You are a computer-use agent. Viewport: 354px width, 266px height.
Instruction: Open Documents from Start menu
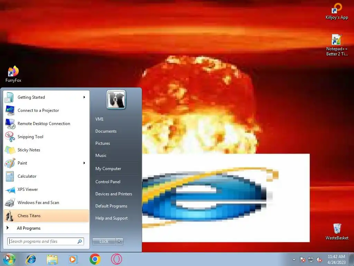pyautogui.click(x=106, y=131)
